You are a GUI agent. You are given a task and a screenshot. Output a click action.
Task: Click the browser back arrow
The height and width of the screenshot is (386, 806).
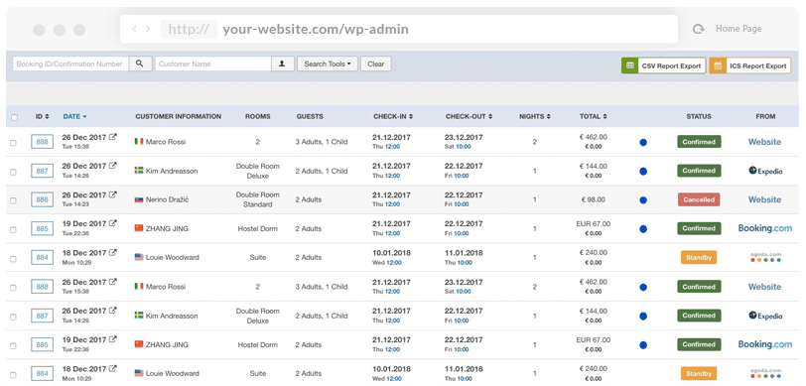pos(134,29)
